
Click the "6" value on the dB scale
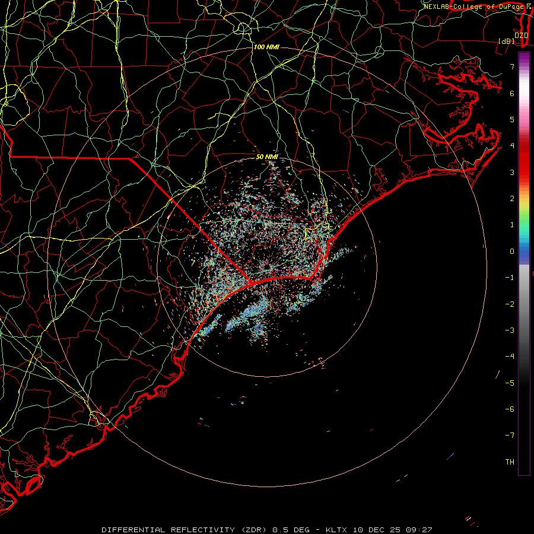[512, 93]
